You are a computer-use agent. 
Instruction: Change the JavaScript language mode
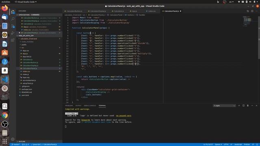(x=238, y=144)
